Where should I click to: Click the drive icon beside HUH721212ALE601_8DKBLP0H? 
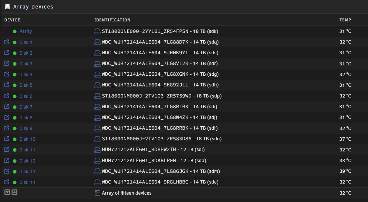click(x=97, y=161)
